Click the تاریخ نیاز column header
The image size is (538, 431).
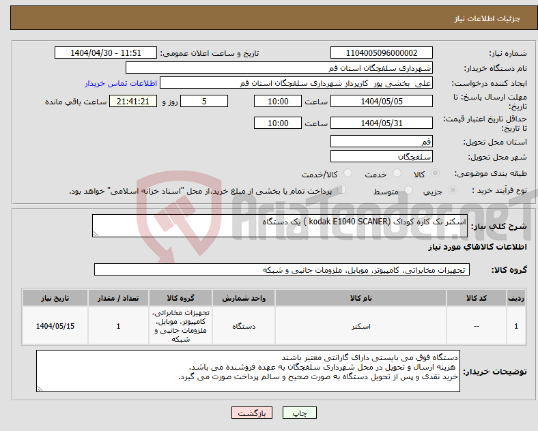55,298
